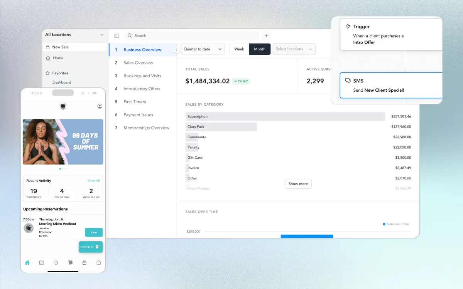The width and height of the screenshot is (463, 289).
Task: Open the chat icon in mobile nav
Action: tap(70, 263)
